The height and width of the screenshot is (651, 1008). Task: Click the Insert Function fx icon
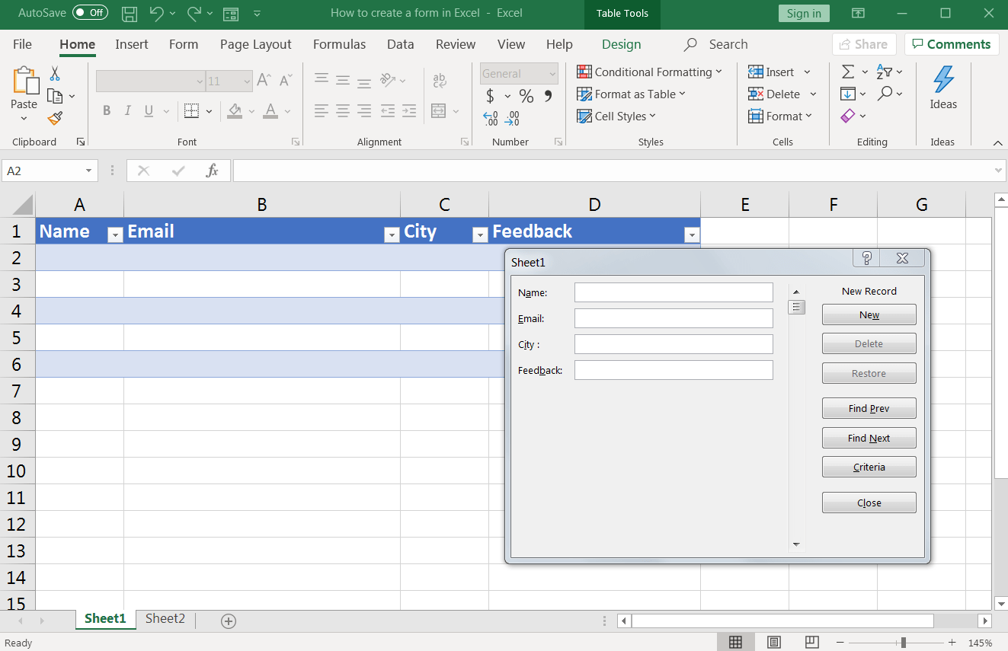pos(213,171)
